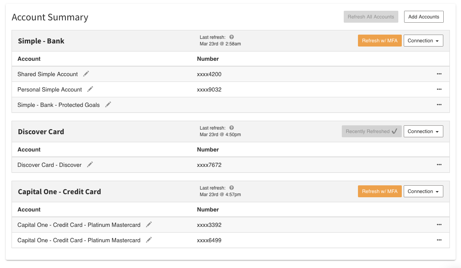This screenshot has width=461, height=268.
Task: Click Mar 23rd @ 4:50pm refresh time
Action: point(220,135)
